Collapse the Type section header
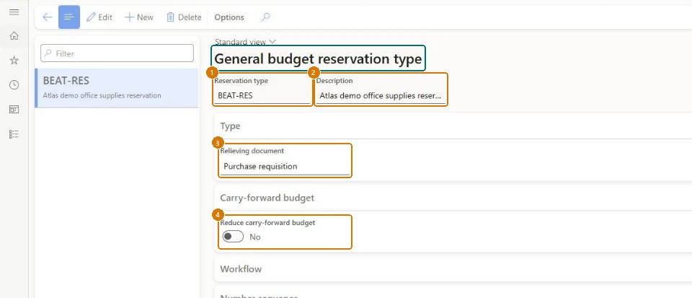 pyautogui.click(x=453, y=126)
